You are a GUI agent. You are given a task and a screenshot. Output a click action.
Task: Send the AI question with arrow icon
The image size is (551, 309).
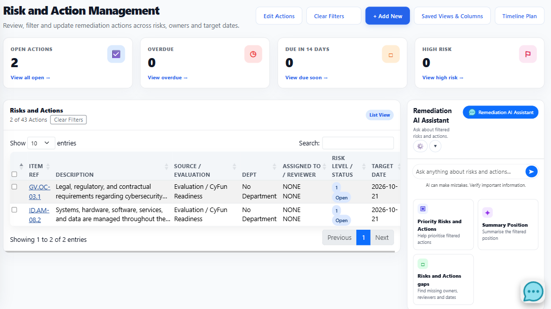[x=531, y=171]
